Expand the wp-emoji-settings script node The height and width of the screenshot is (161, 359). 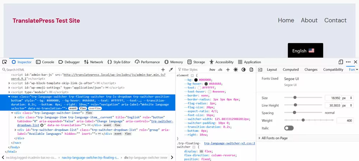tap(9, 87)
